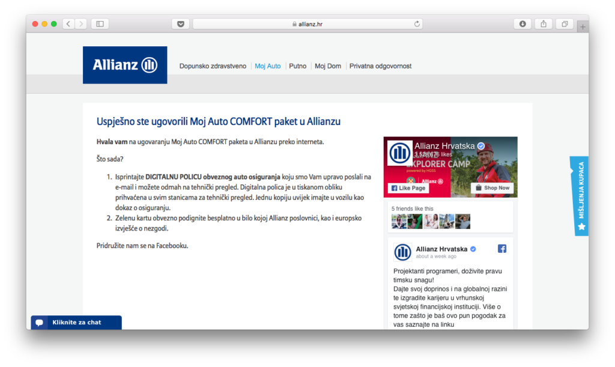
Task: Open Dopunsko zdravstveno menu item
Action: [213, 66]
